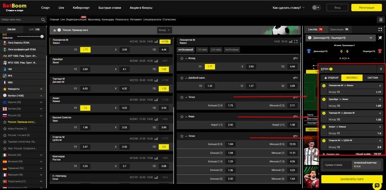The image size is (386, 190).
Task: Click the Регистрация button
Action: [366, 8]
